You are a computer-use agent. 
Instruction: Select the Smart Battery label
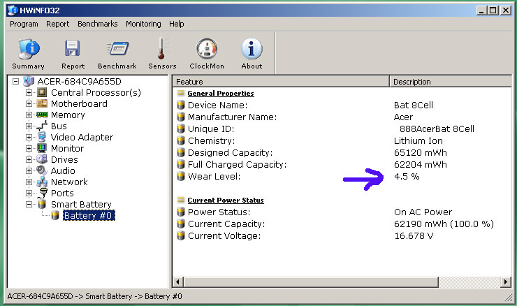click(81, 205)
